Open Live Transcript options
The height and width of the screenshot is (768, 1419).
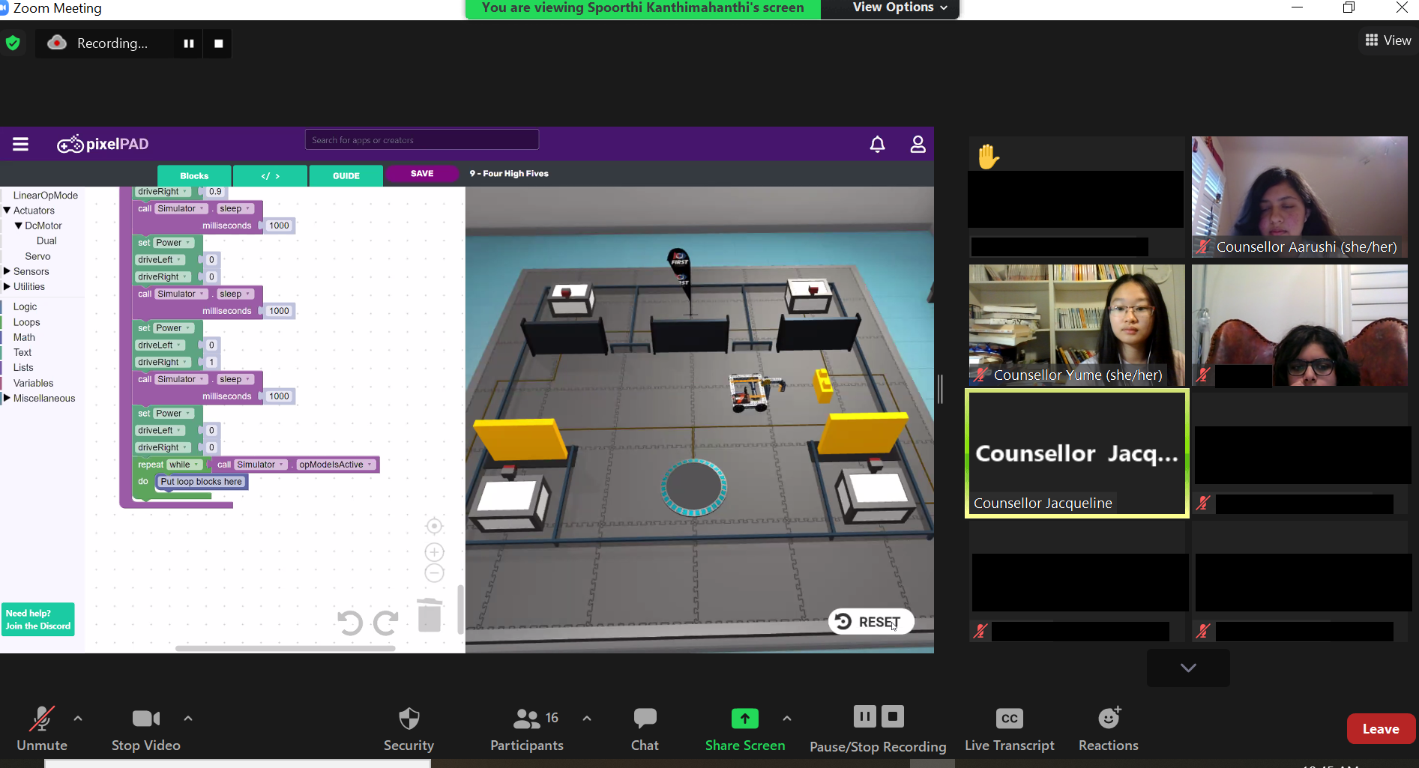(1010, 728)
